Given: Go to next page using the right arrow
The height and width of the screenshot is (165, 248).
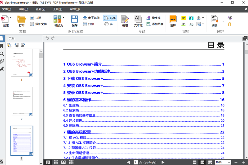Looking at the screenshot, I should pos(163,162).
